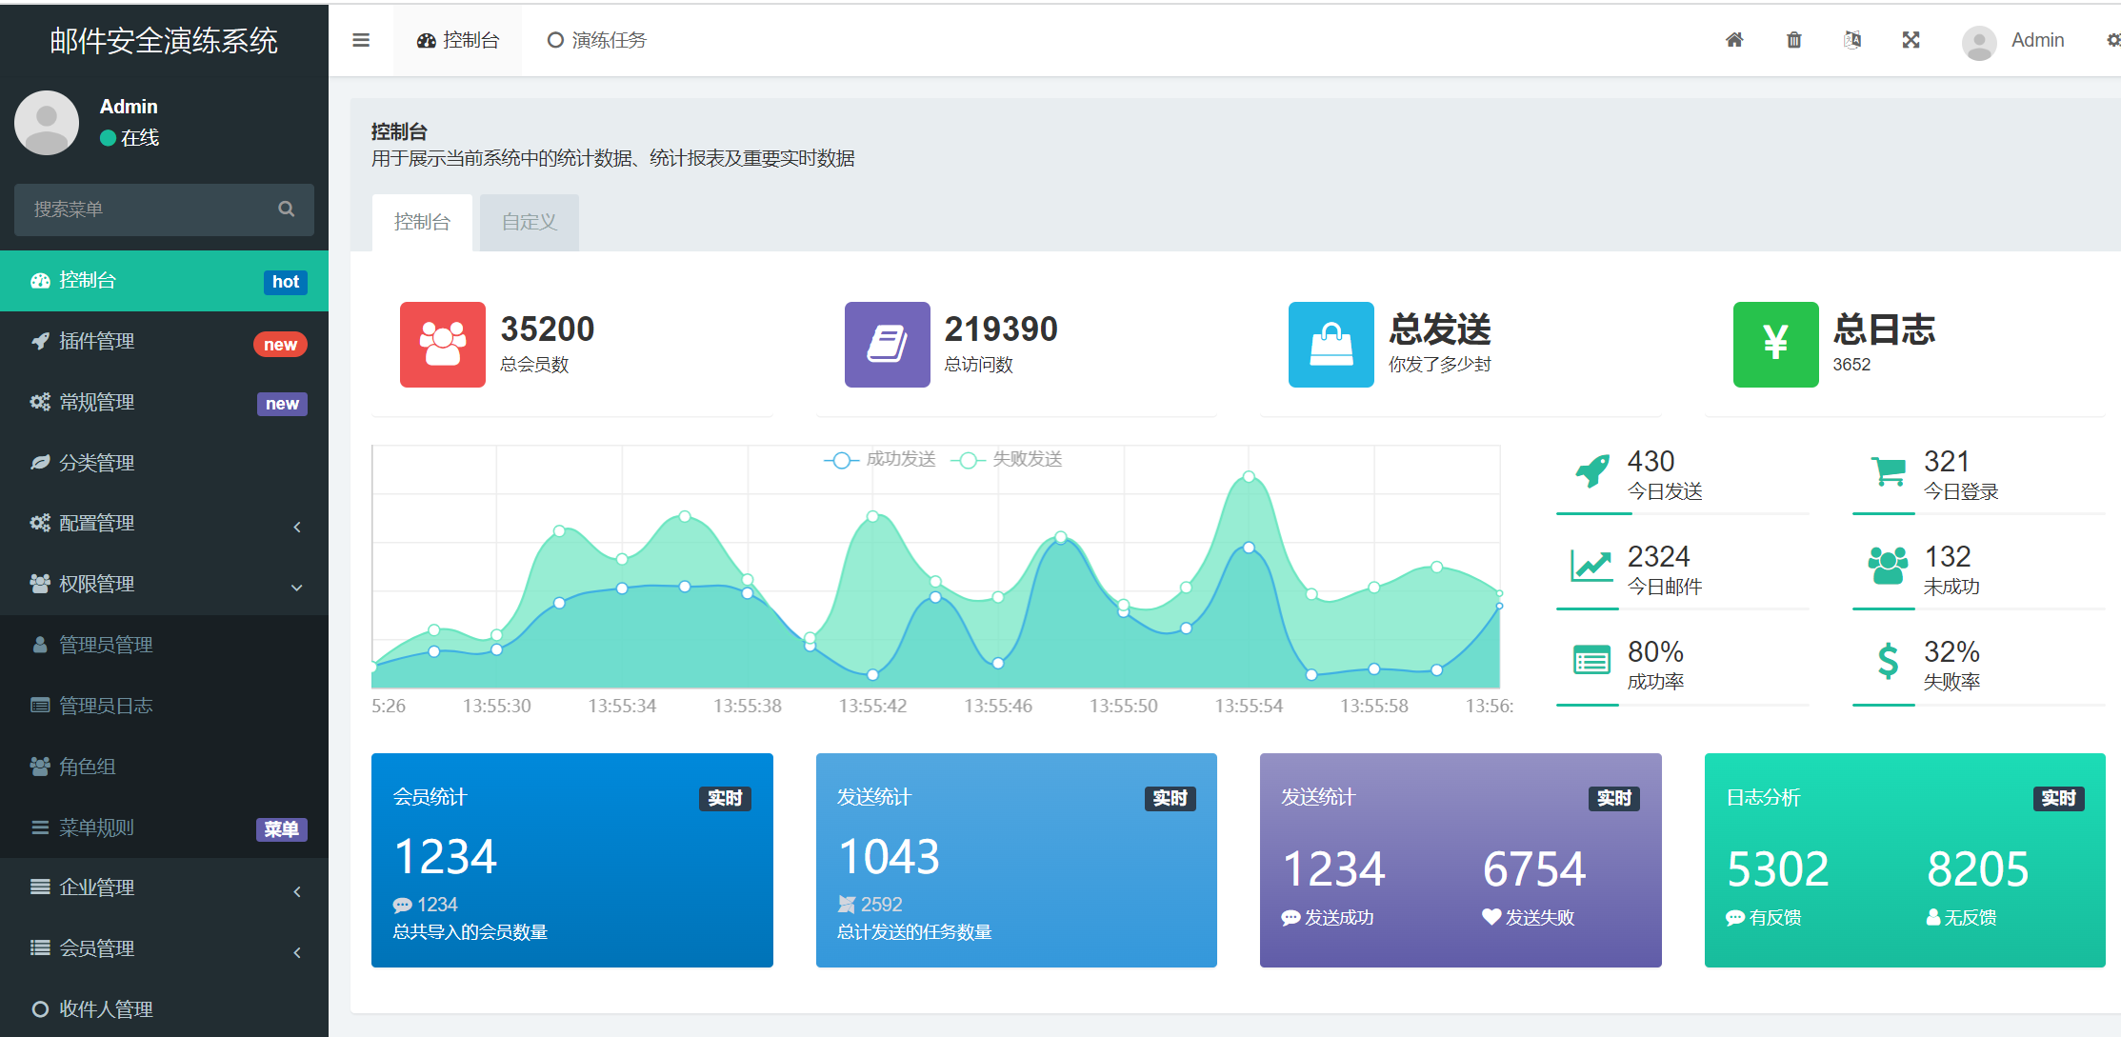Select the 自定义 panel tab
The image size is (2121, 1037).
coord(530,222)
